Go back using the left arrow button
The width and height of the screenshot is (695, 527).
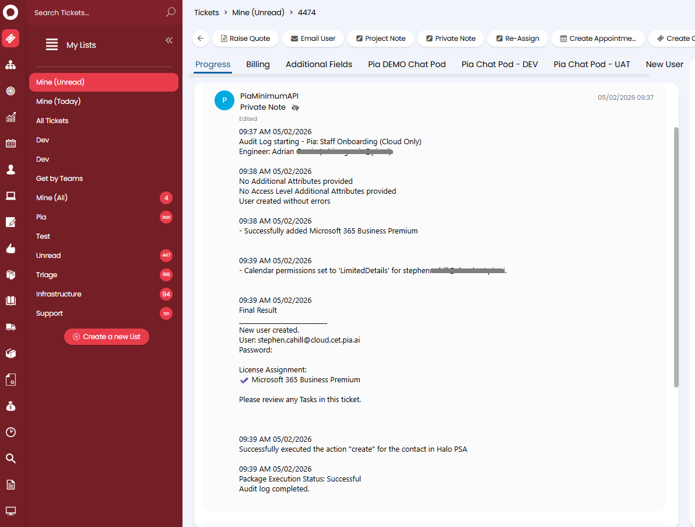pos(201,39)
